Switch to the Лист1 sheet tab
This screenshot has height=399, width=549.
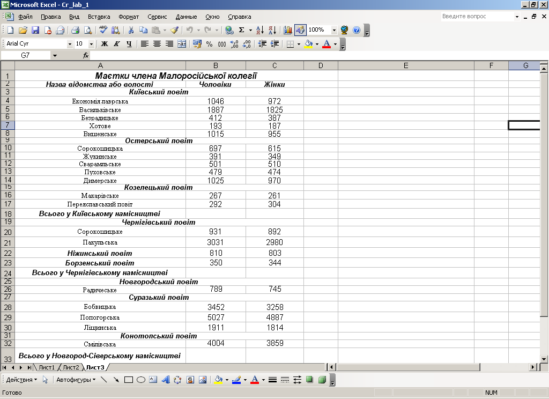pos(47,367)
